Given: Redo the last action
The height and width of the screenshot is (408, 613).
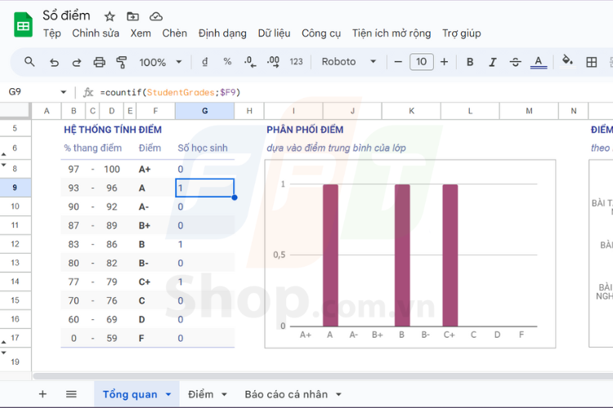Looking at the screenshot, I should [x=77, y=62].
